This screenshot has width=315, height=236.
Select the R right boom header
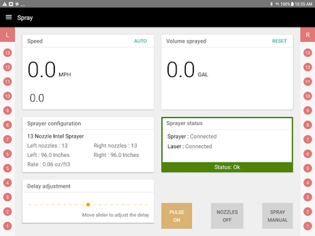[308, 35]
